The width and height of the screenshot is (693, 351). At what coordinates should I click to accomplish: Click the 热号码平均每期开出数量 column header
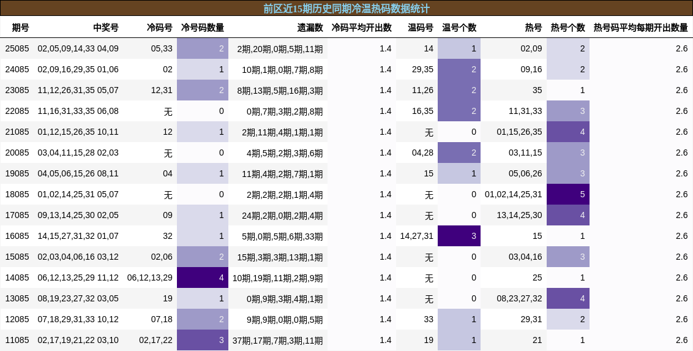coord(641,28)
